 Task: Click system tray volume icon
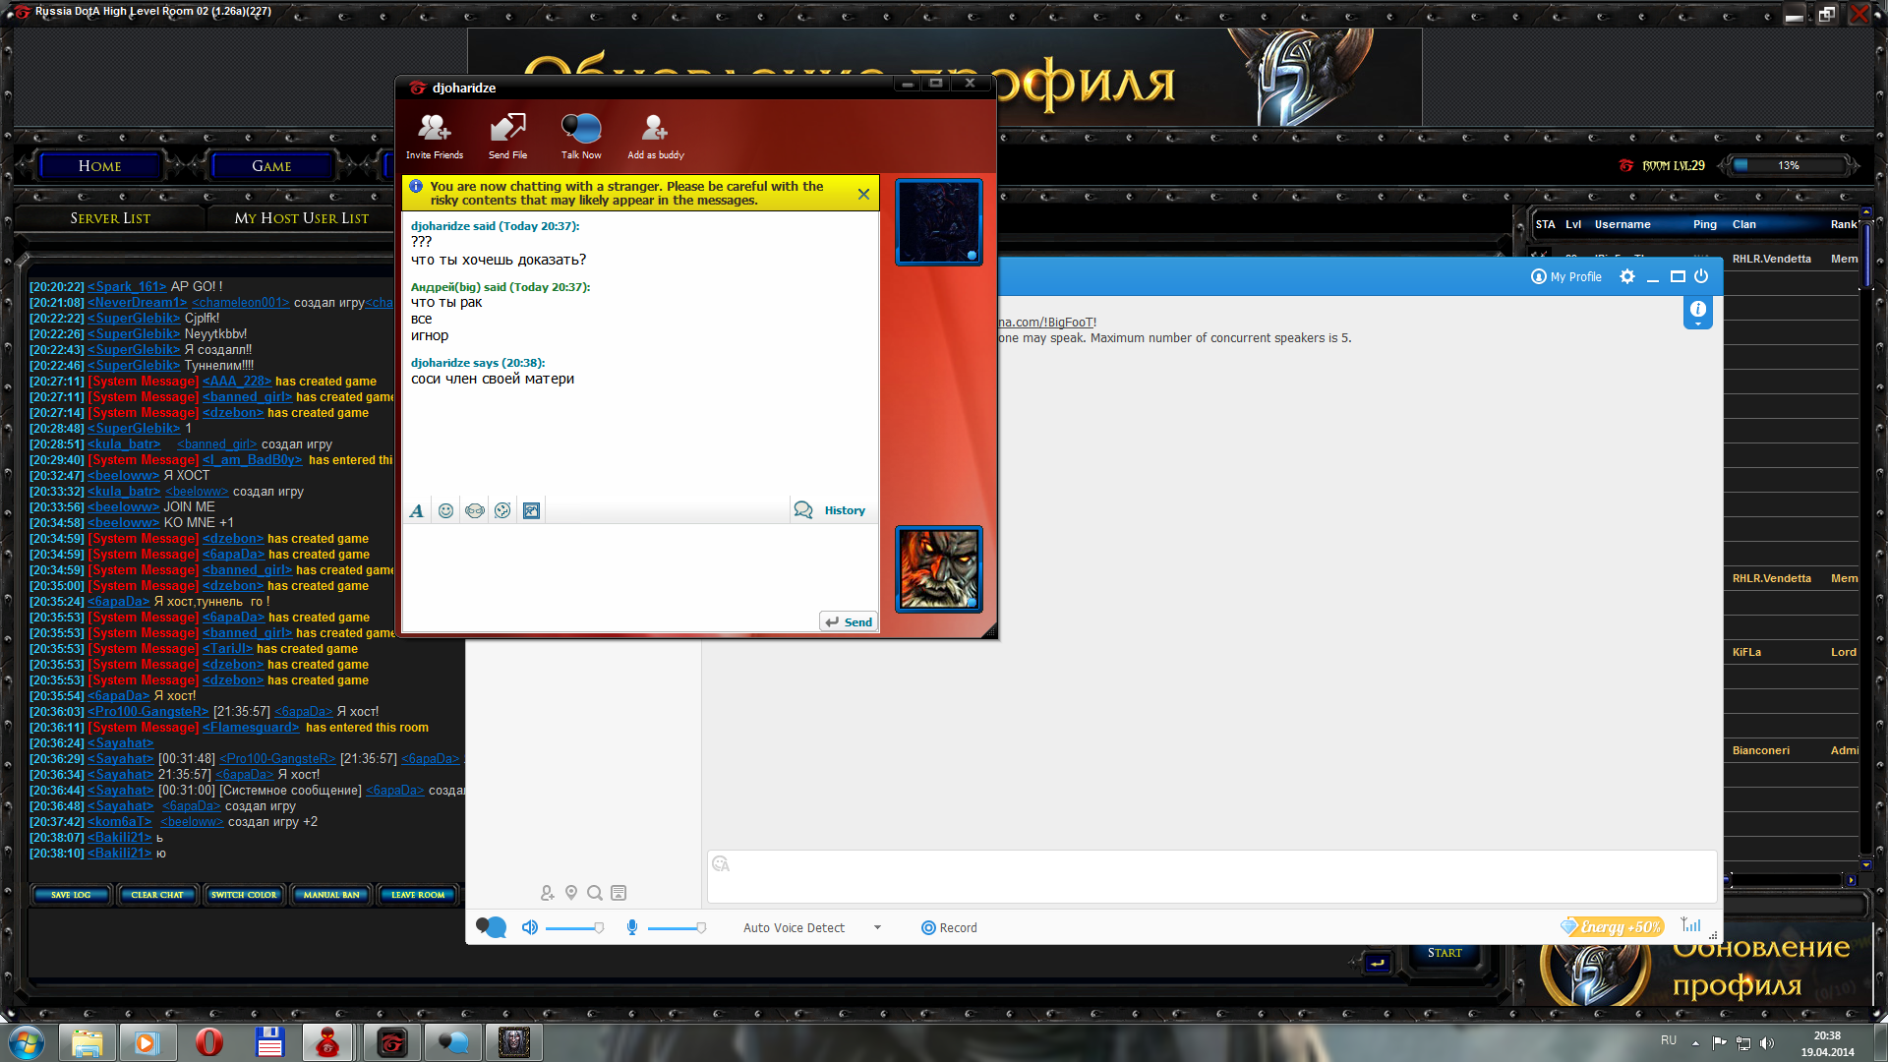click(1767, 1042)
